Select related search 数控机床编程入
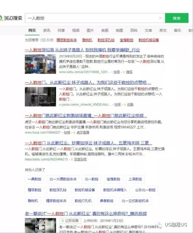The image size is (193, 233). pyautogui.click(x=115, y=190)
